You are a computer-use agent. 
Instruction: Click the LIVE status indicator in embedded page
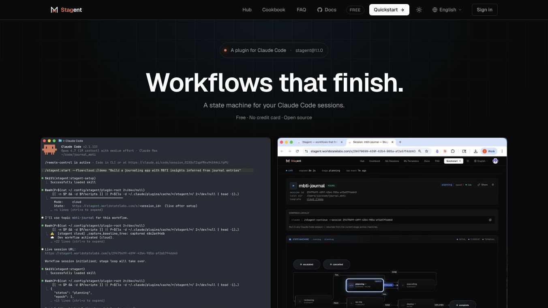point(289,171)
